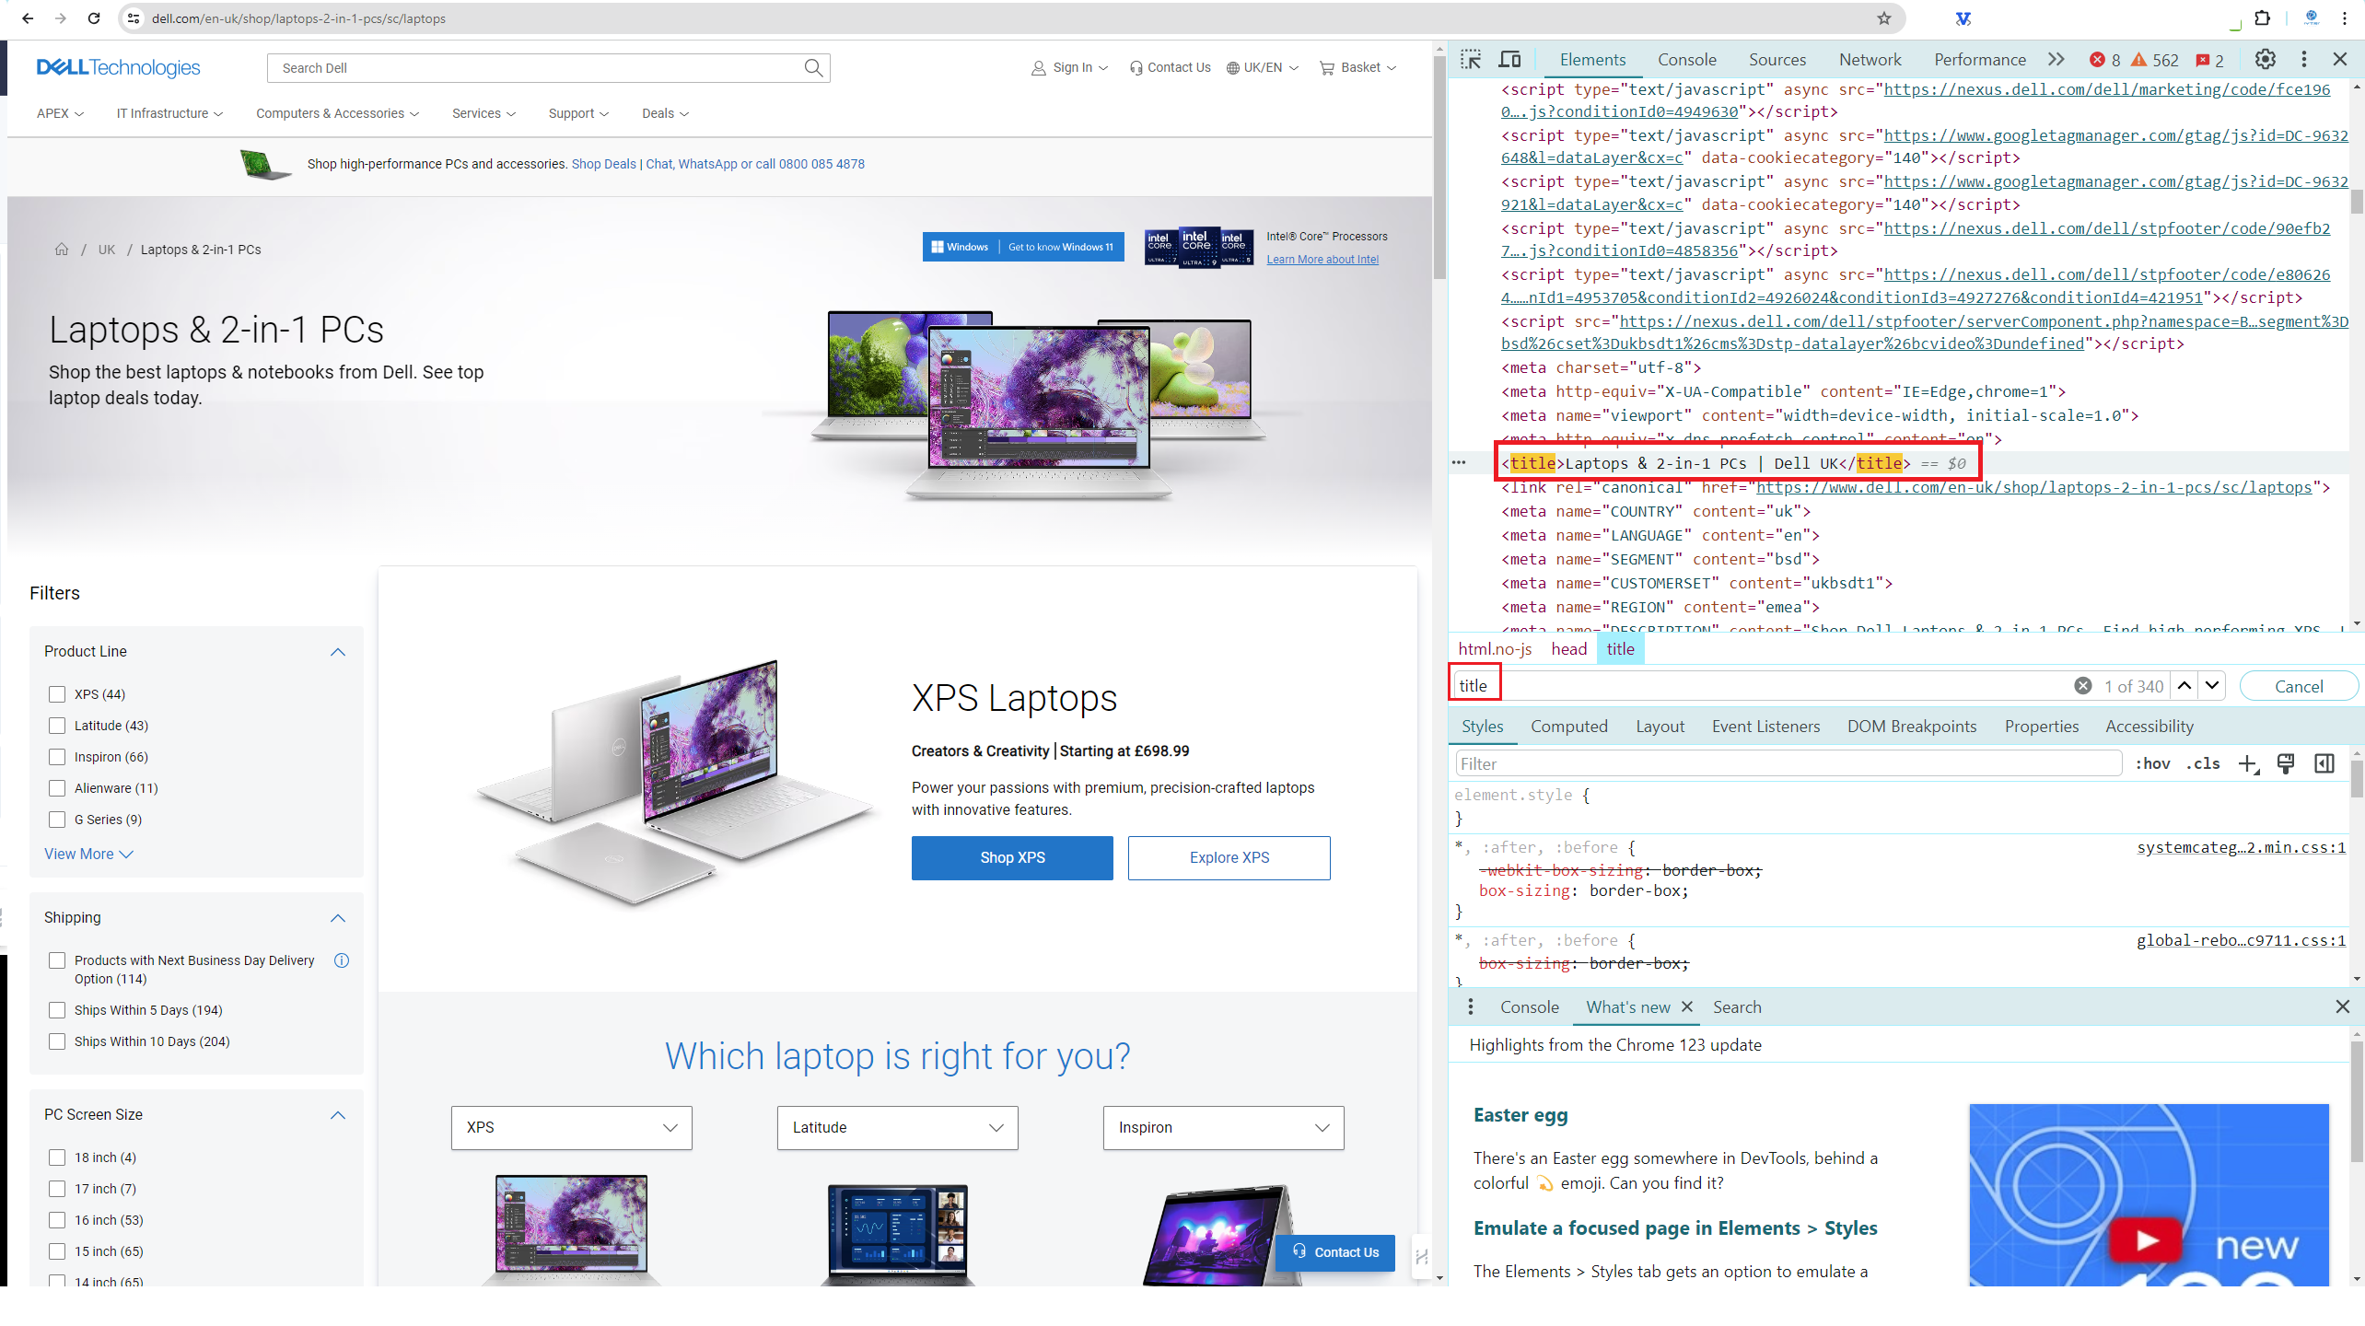The image size is (2365, 1326).
Task: Clear the DevTools search field text
Action: tap(2083, 686)
